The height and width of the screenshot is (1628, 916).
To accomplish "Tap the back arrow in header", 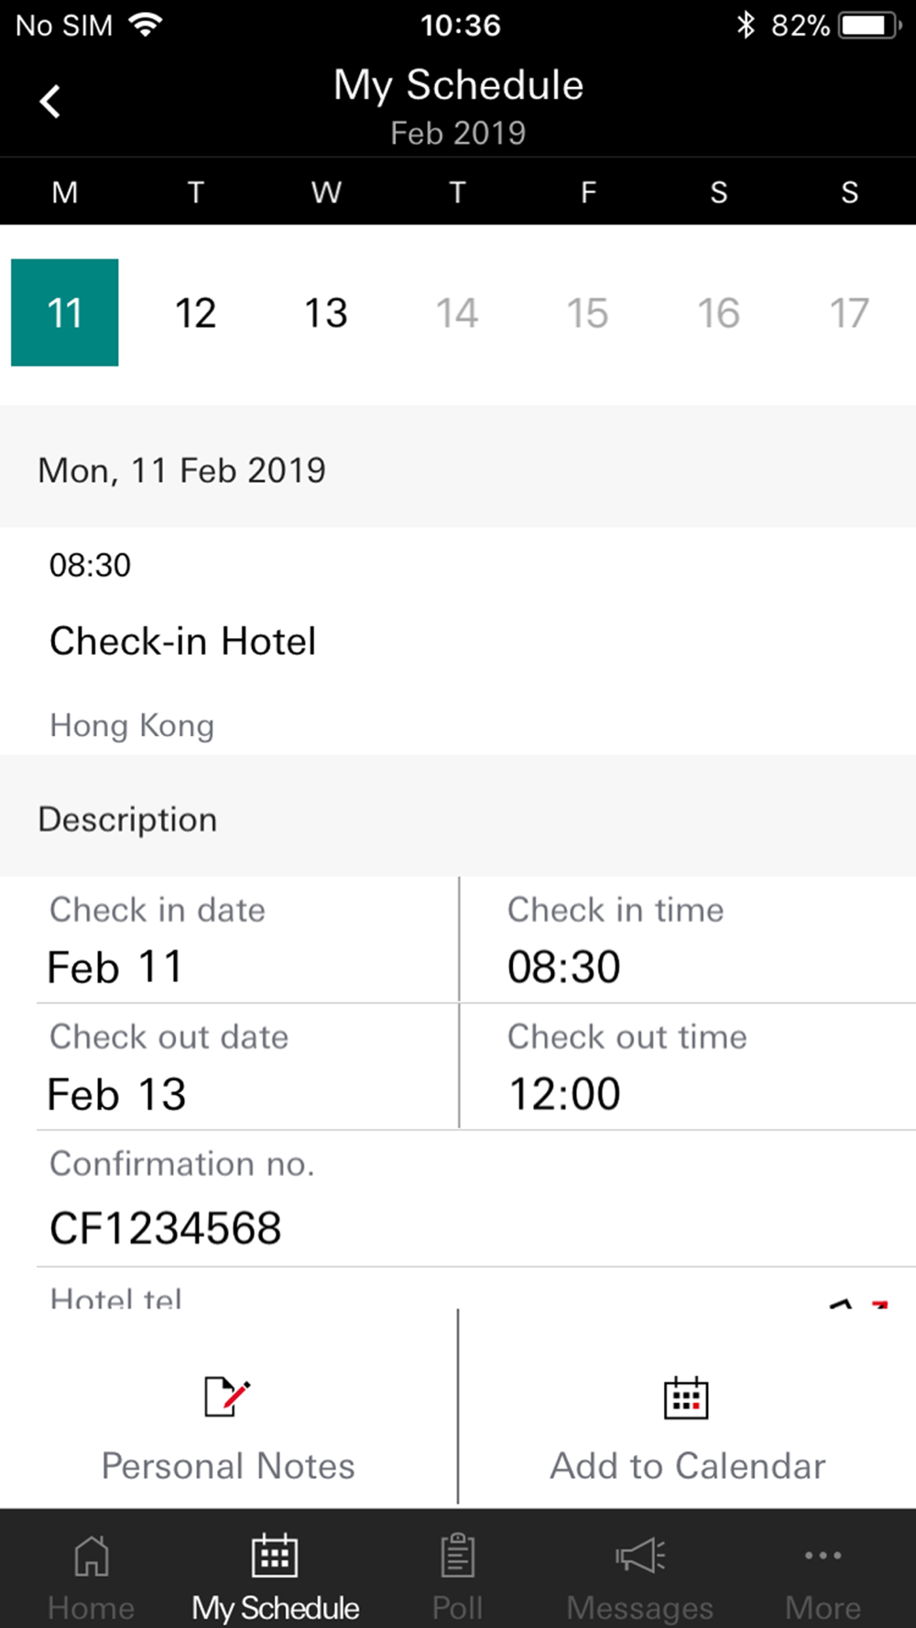I will click(x=50, y=102).
